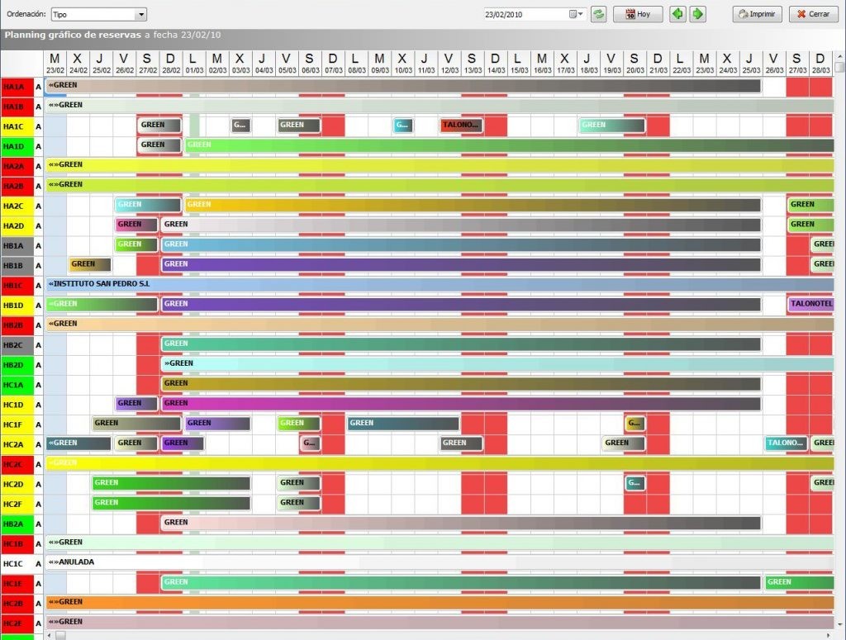Open the long green reservation in row HC2F
This screenshot has height=640, width=846.
[x=171, y=503]
